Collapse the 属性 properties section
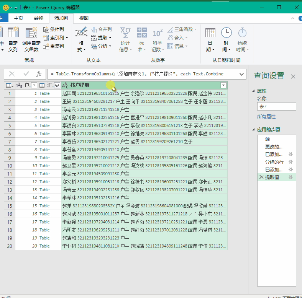This screenshot has height=298, width=302. point(253,91)
